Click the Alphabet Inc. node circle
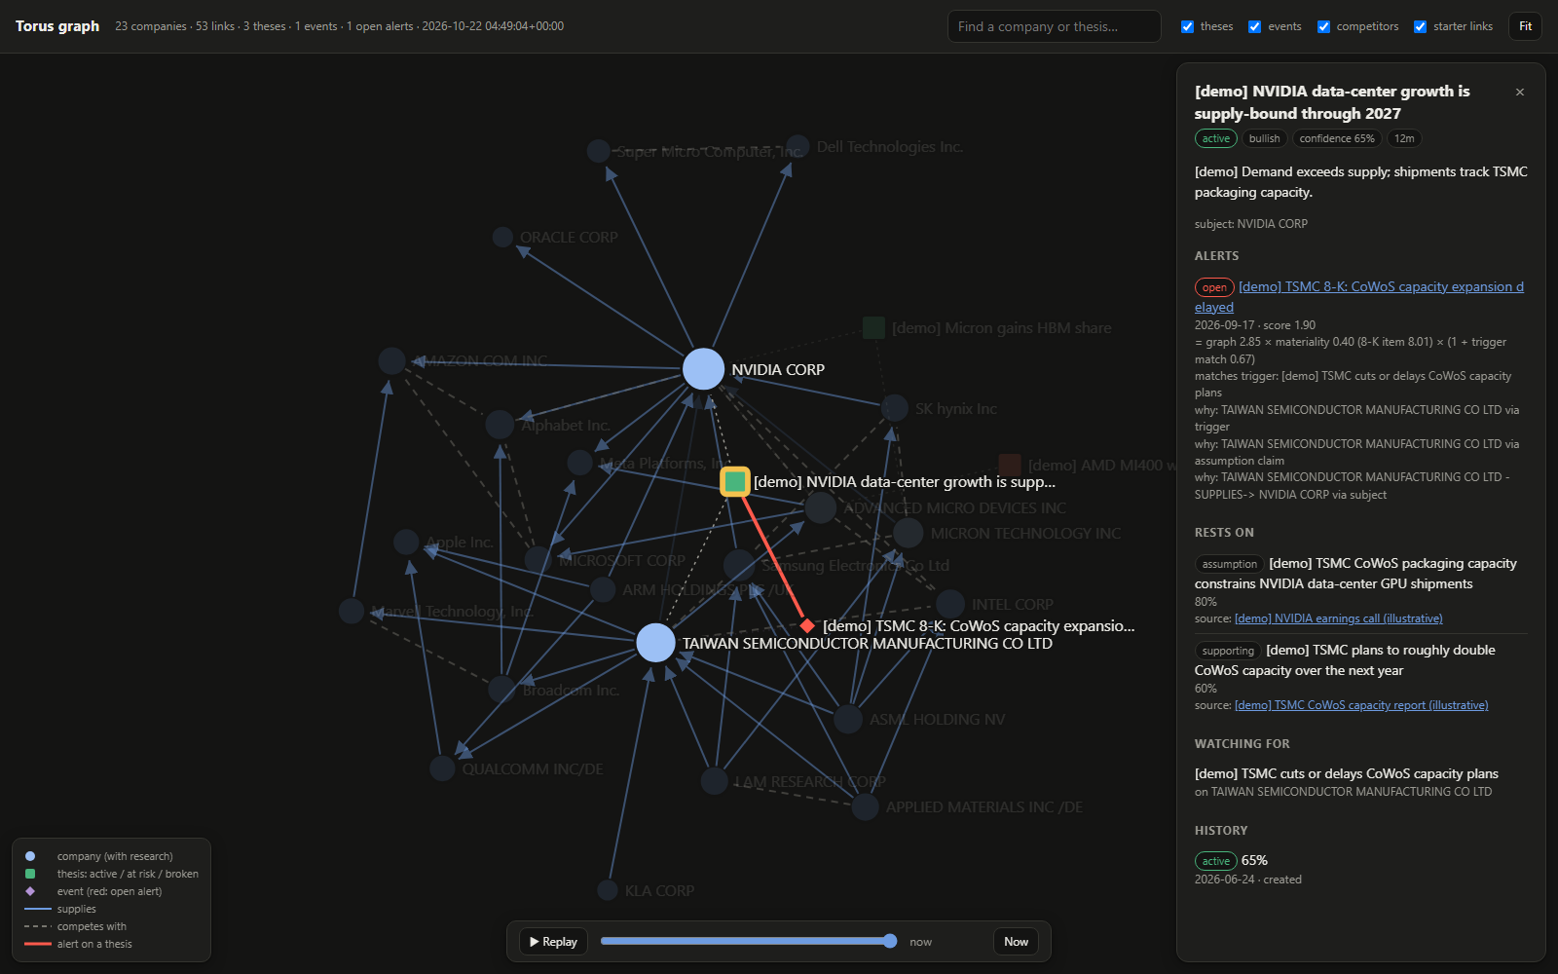The image size is (1558, 974). point(500,425)
